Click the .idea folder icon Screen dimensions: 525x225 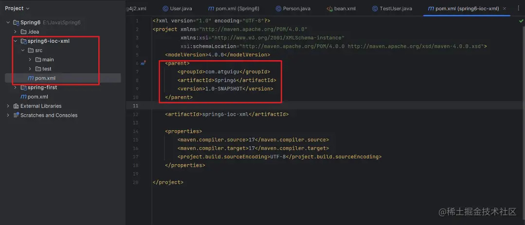[23, 32]
